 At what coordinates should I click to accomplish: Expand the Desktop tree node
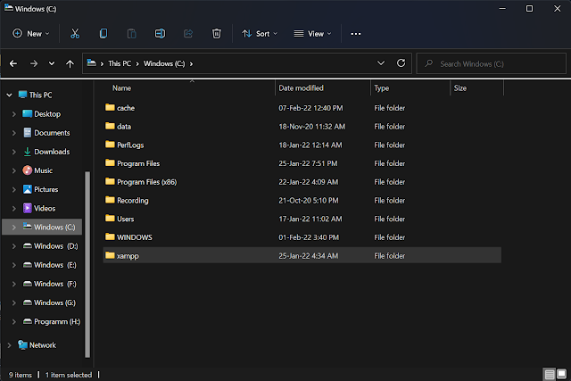point(14,114)
